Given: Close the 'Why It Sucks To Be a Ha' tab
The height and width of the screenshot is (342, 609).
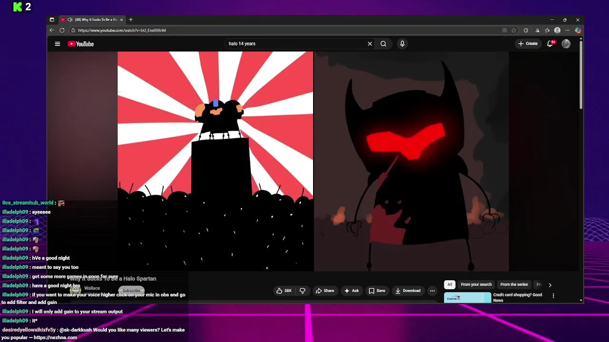Looking at the screenshot, I should point(121,20).
